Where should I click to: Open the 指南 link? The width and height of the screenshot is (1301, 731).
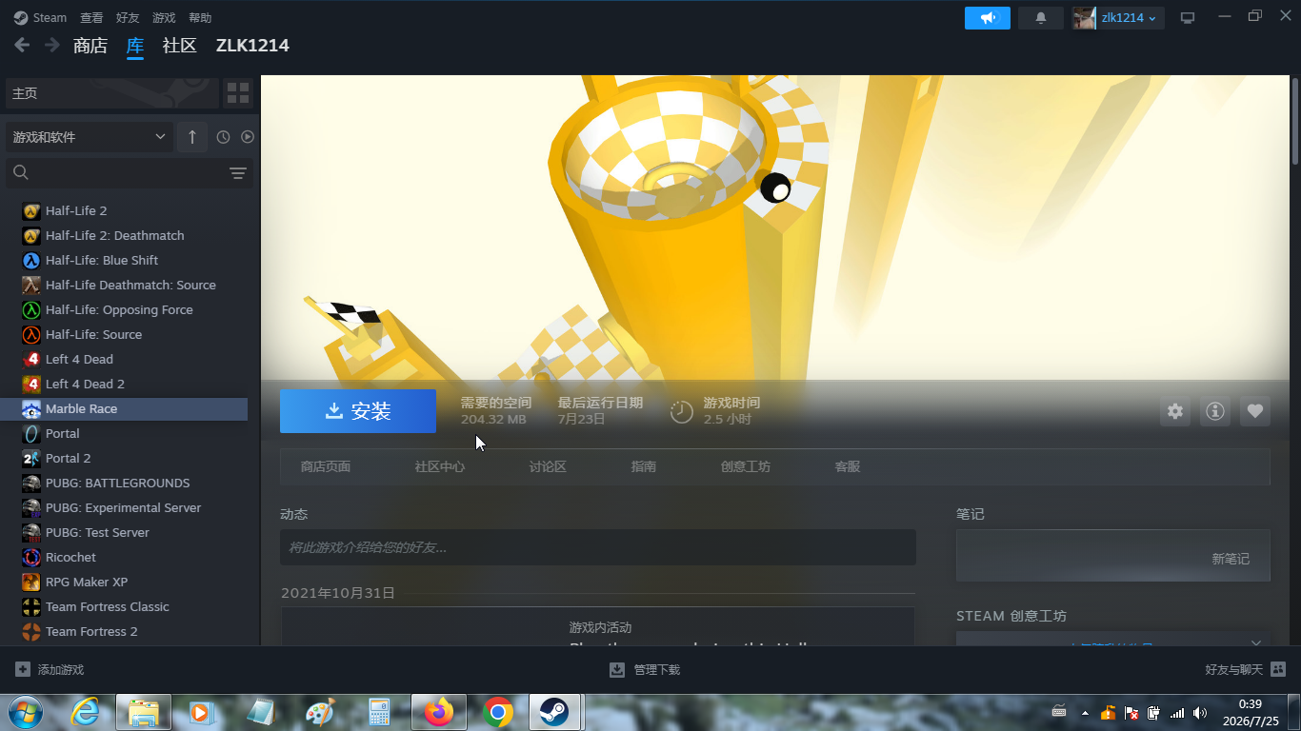click(x=644, y=466)
